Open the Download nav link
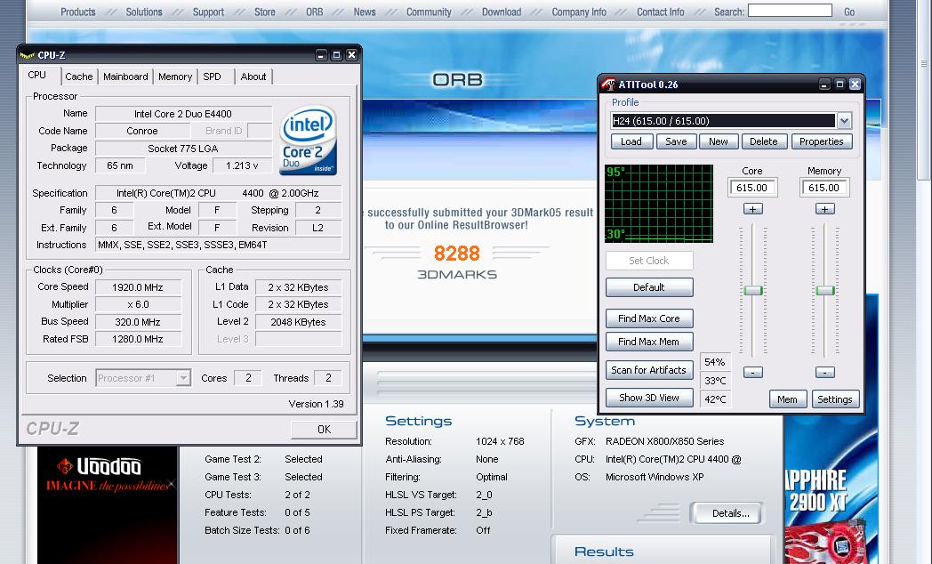932x564 pixels. 501,12
